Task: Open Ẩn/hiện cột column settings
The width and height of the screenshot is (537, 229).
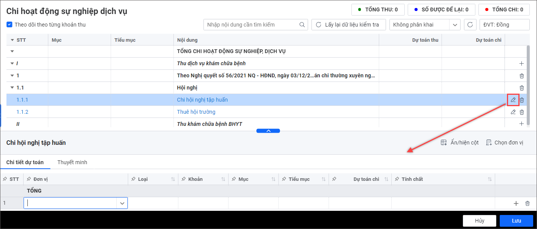Action: click(460, 143)
